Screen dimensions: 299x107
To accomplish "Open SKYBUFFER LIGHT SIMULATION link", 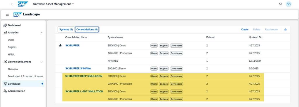I will 84,91.
